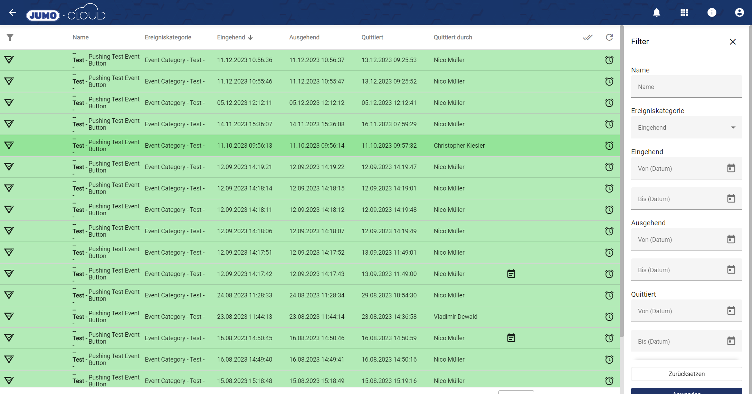
Task: Open calendar for Eingehend Von (Datum)
Action: pyautogui.click(x=731, y=168)
